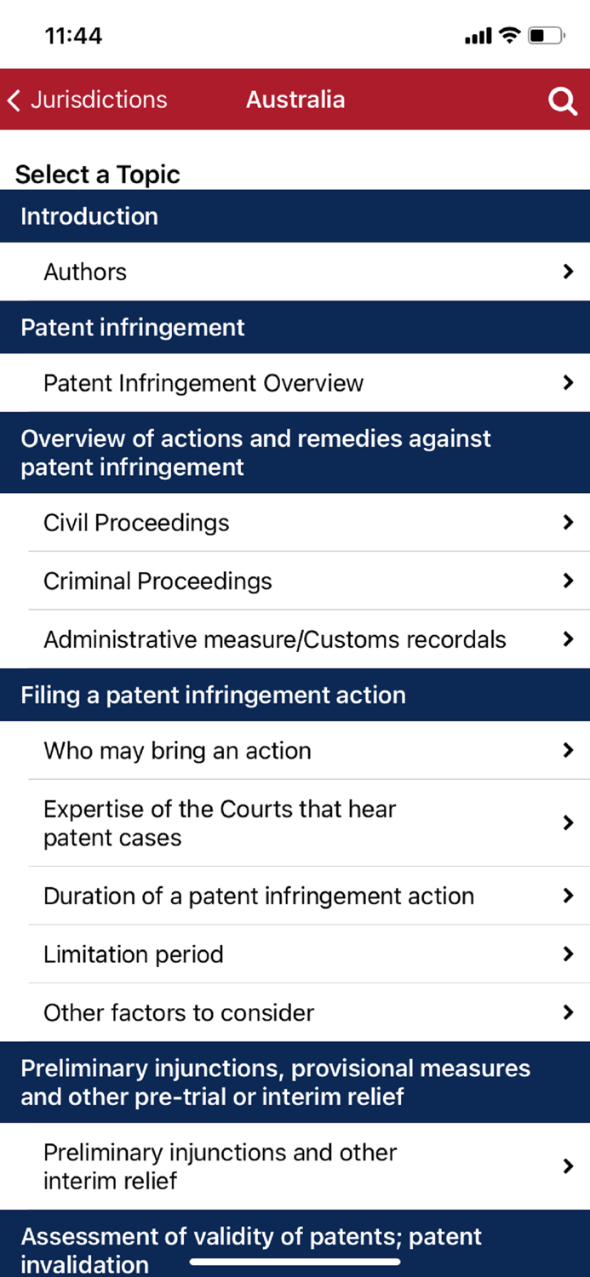This screenshot has width=590, height=1277.
Task: Tap the clock time in status bar
Action: click(x=73, y=36)
